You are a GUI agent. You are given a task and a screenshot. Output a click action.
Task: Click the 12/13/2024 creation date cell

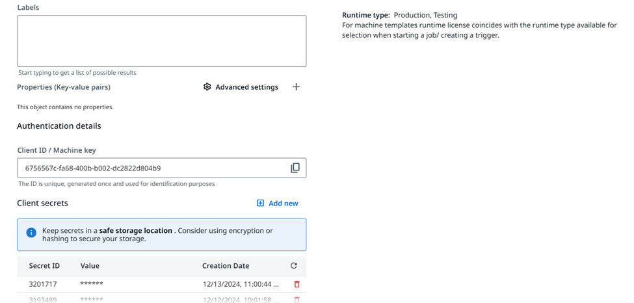(241, 284)
